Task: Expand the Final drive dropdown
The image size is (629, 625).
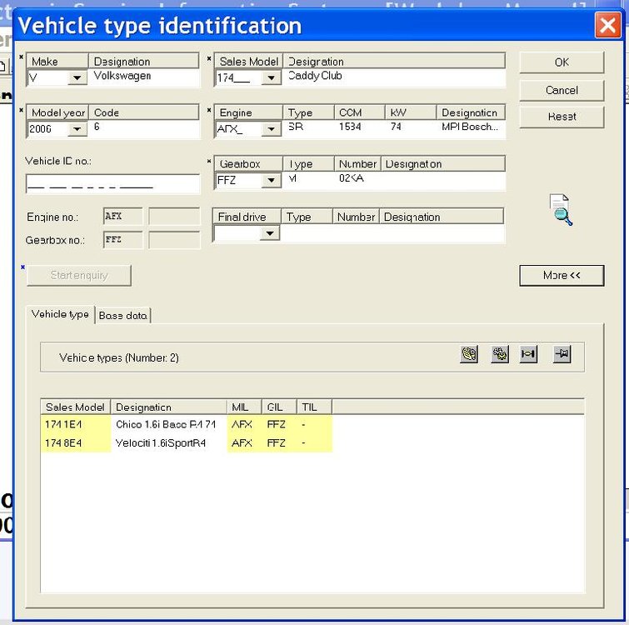Action: (270, 233)
